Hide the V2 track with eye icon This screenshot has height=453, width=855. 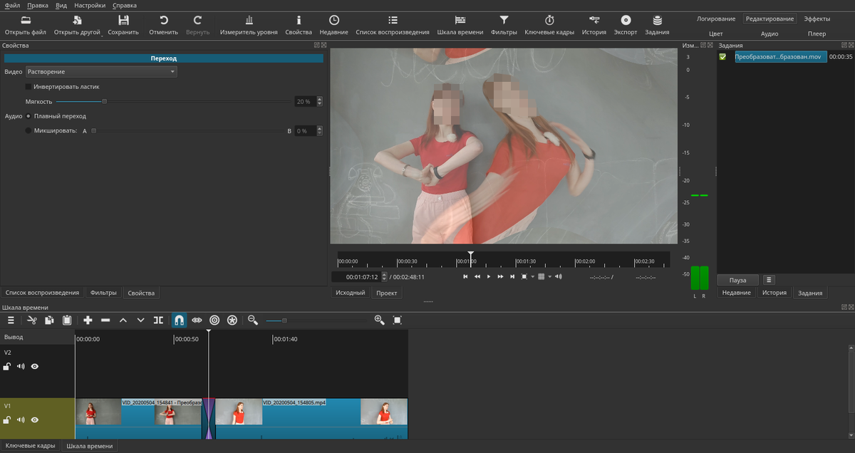pos(34,366)
